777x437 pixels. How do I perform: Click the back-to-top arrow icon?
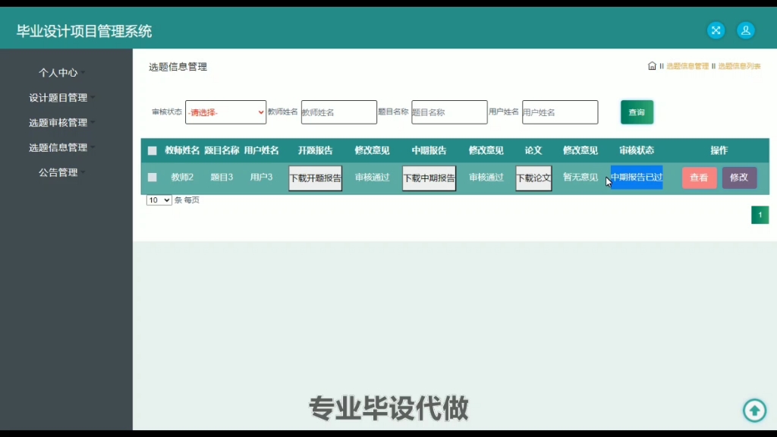click(754, 410)
